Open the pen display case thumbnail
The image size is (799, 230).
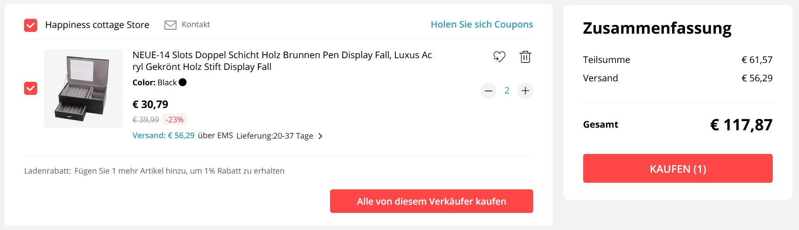(83, 88)
